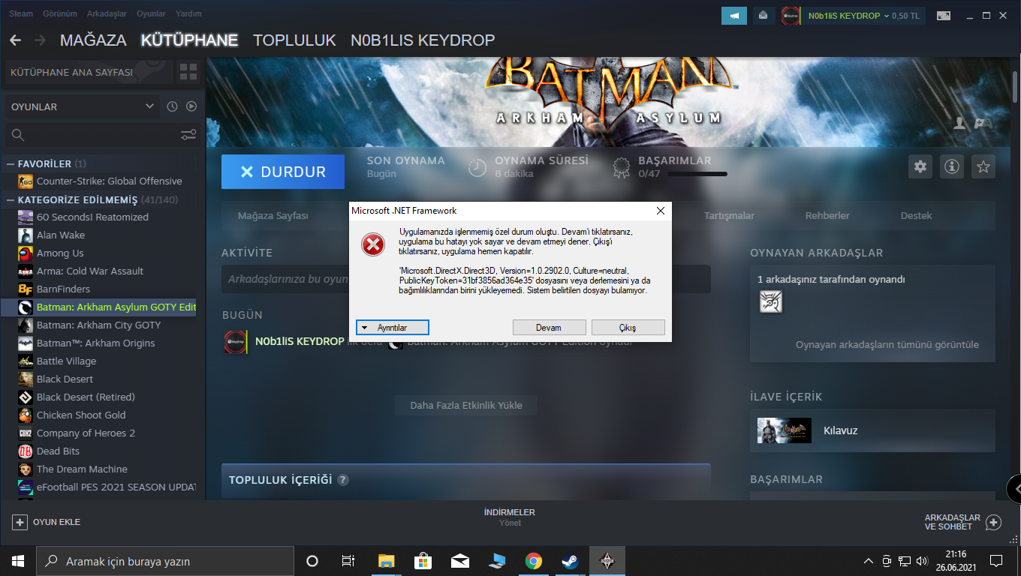Screen dimensions: 1021x576
Task: Stop the game with Durdur button
Action: click(283, 172)
